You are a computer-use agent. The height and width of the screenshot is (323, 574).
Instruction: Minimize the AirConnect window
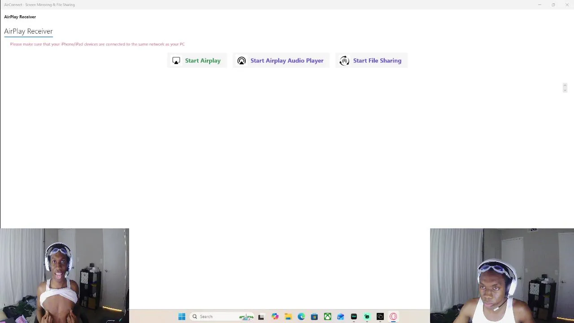coord(539,4)
